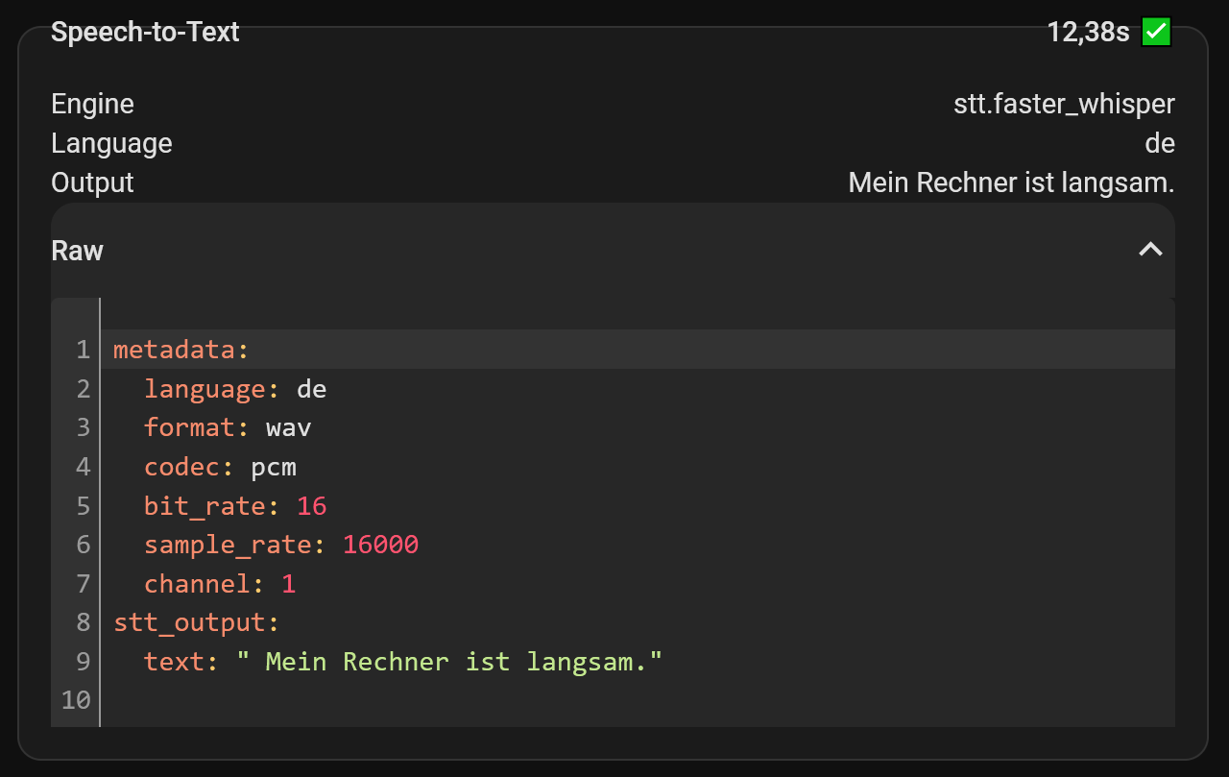Click the Engine value stt.faster_whisper

(x=1064, y=104)
